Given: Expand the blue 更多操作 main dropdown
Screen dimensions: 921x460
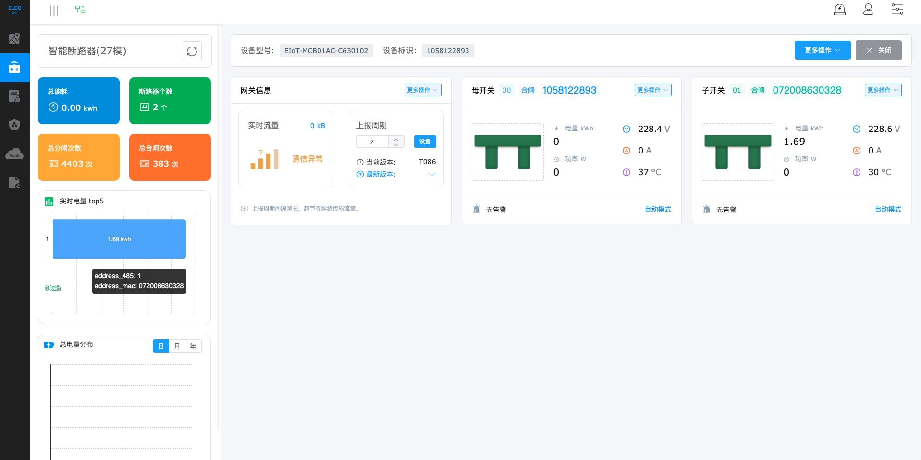Looking at the screenshot, I should (822, 50).
